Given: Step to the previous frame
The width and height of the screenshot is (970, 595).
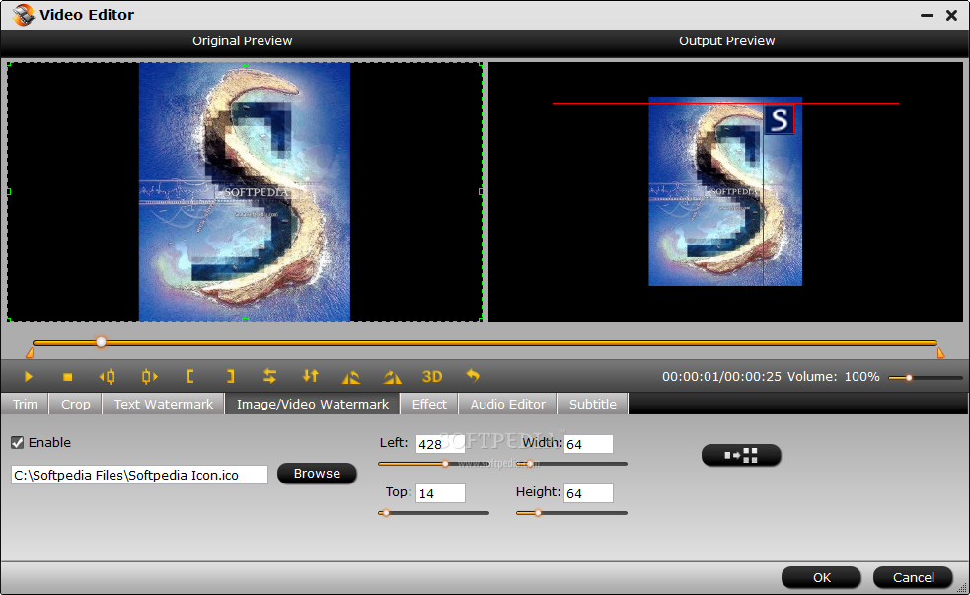Looking at the screenshot, I should pos(107,376).
